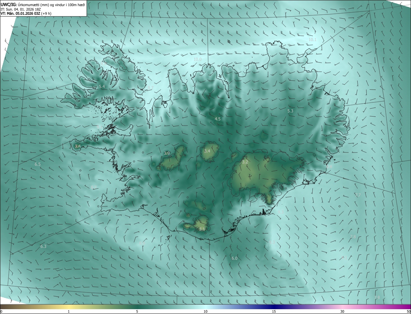411x314 pixels.
Task: Click the 15 tick on the color scale
Action: [274, 312]
